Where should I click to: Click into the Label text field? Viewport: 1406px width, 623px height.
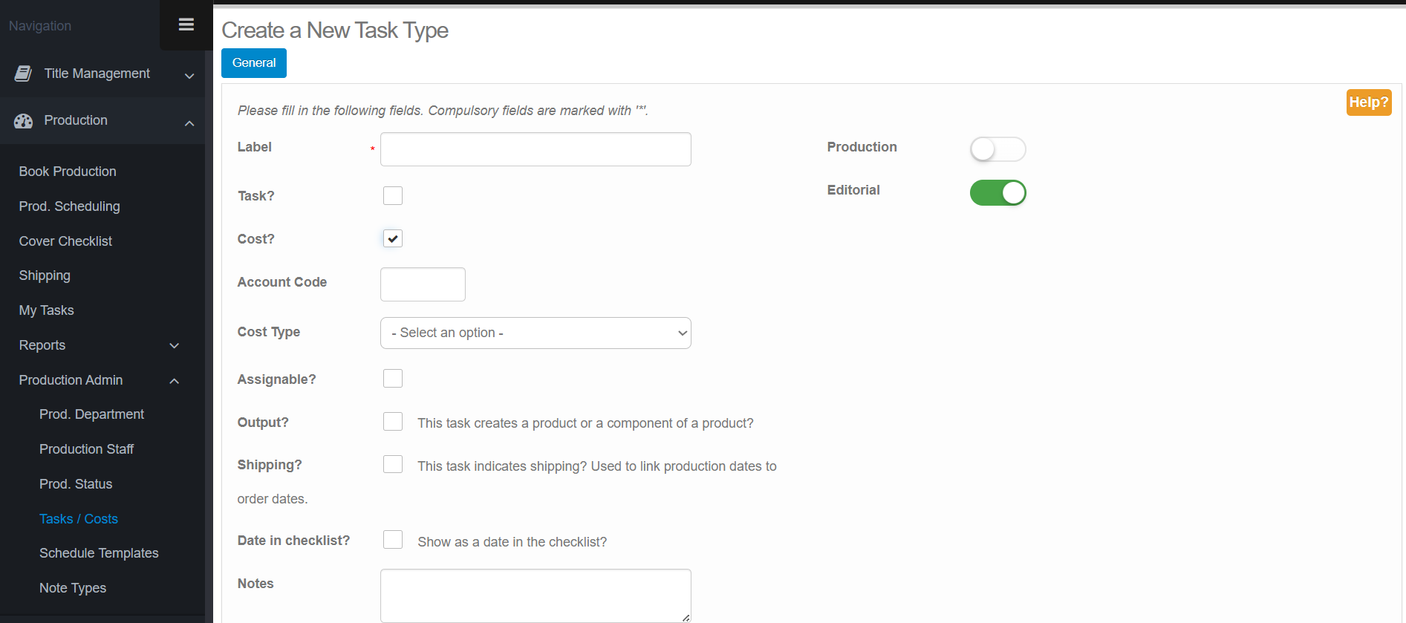point(536,149)
